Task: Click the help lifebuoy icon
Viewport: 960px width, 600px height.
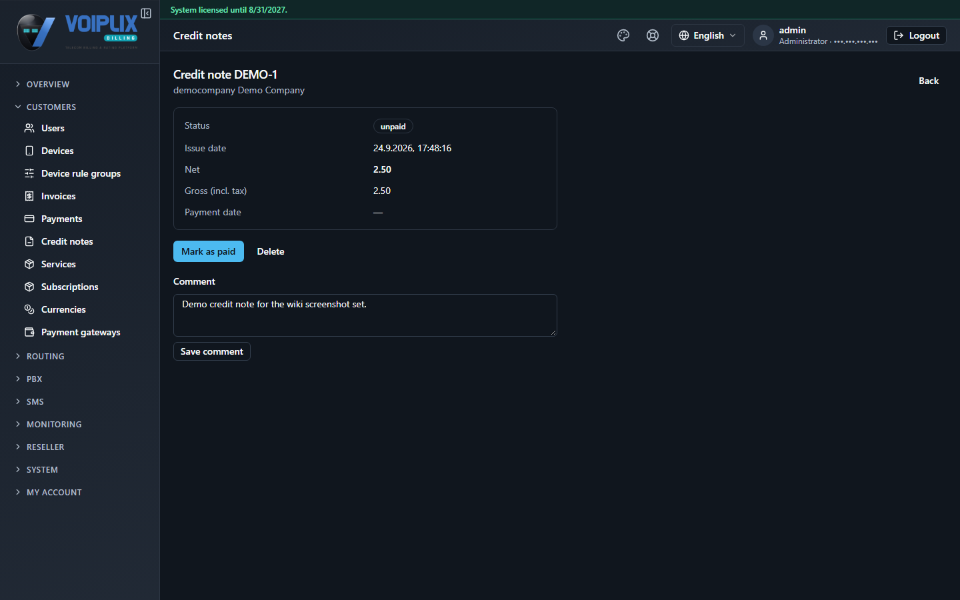Action: [653, 35]
